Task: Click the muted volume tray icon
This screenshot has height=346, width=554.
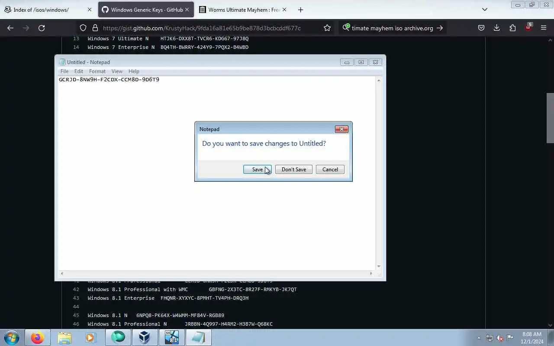Action: point(500,338)
